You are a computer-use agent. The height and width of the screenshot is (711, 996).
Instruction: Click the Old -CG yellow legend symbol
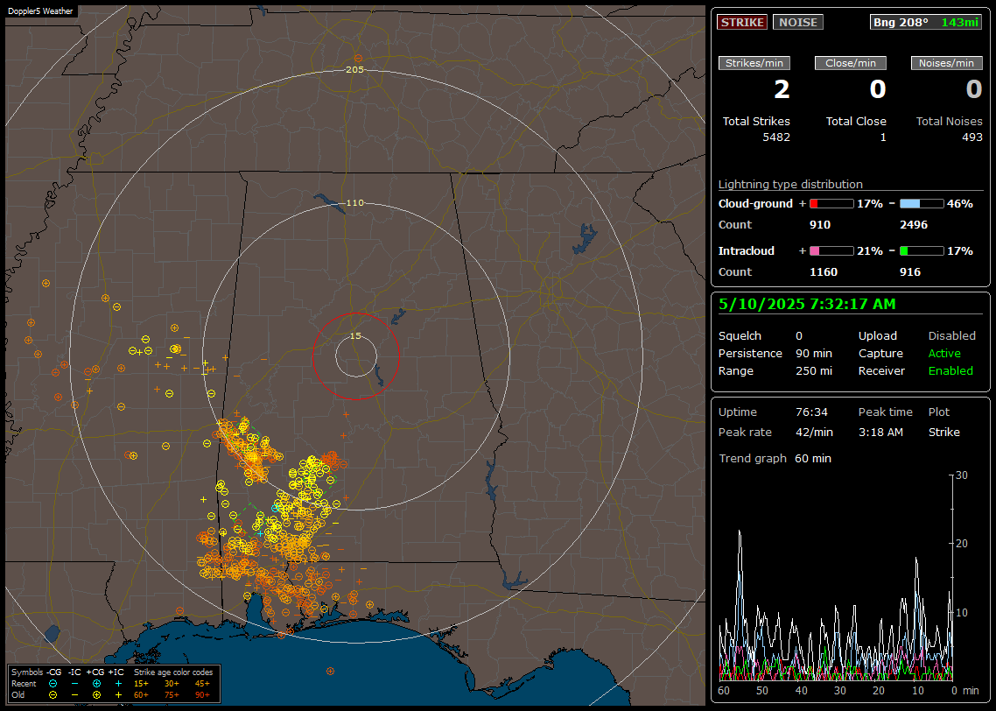click(53, 695)
